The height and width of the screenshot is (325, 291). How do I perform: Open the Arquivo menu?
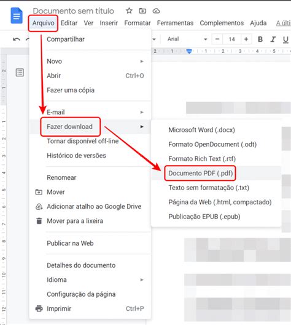[x=43, y=23]
